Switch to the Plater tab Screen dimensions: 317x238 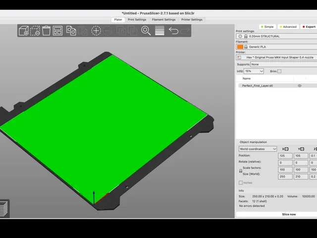(118, 20)
